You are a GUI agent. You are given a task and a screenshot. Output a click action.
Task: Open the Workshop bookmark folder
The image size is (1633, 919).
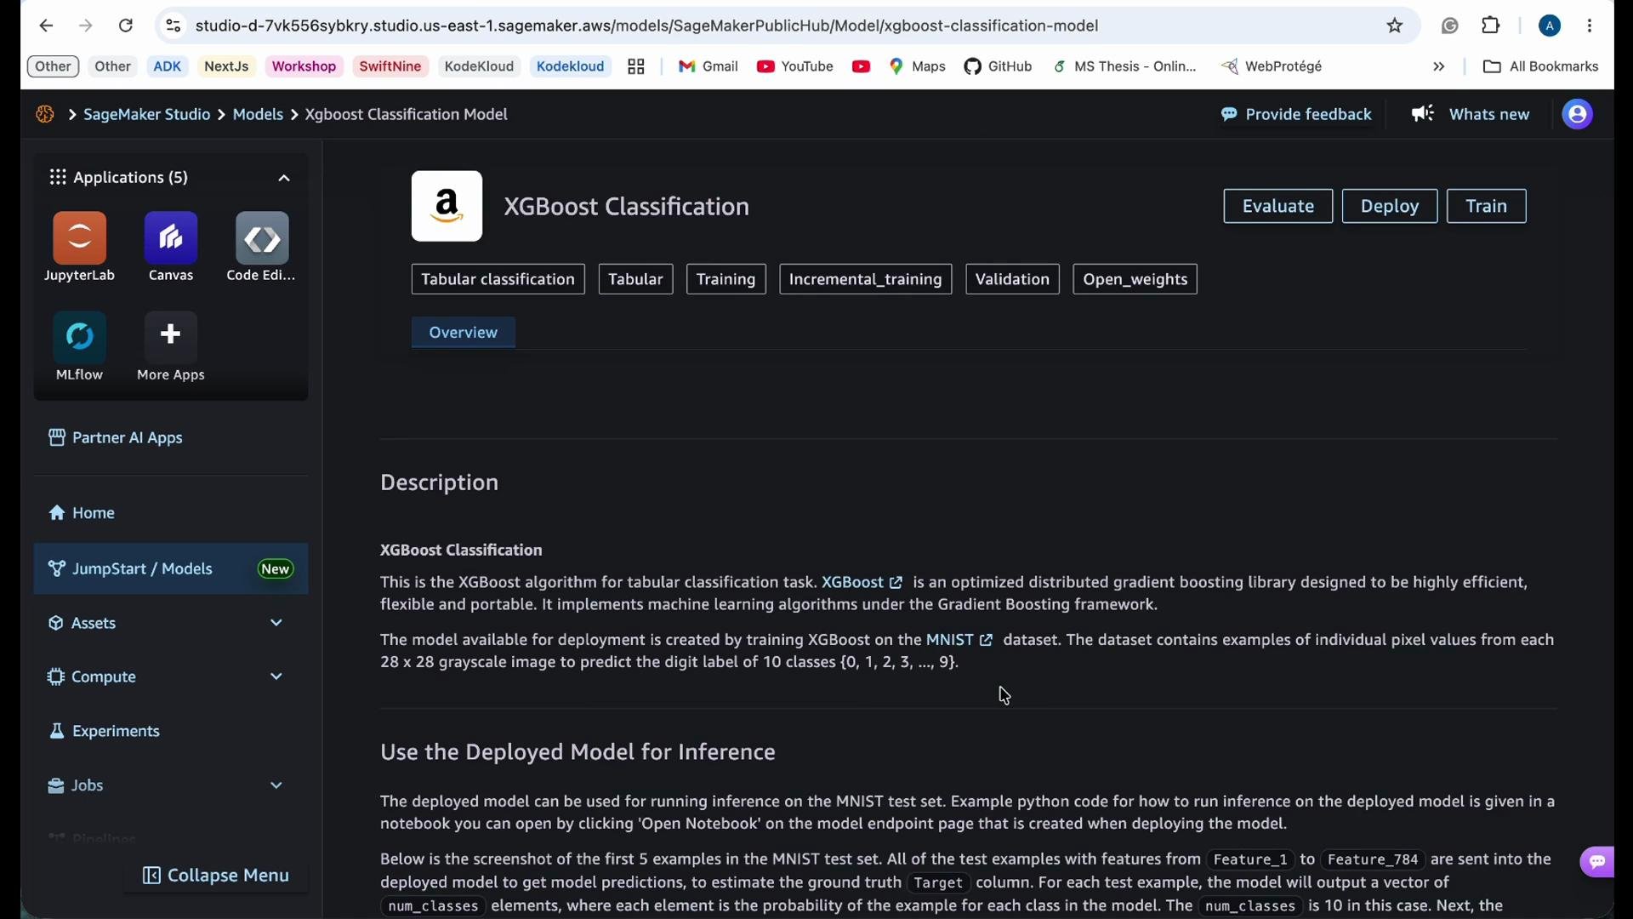(x=304, y=66)
